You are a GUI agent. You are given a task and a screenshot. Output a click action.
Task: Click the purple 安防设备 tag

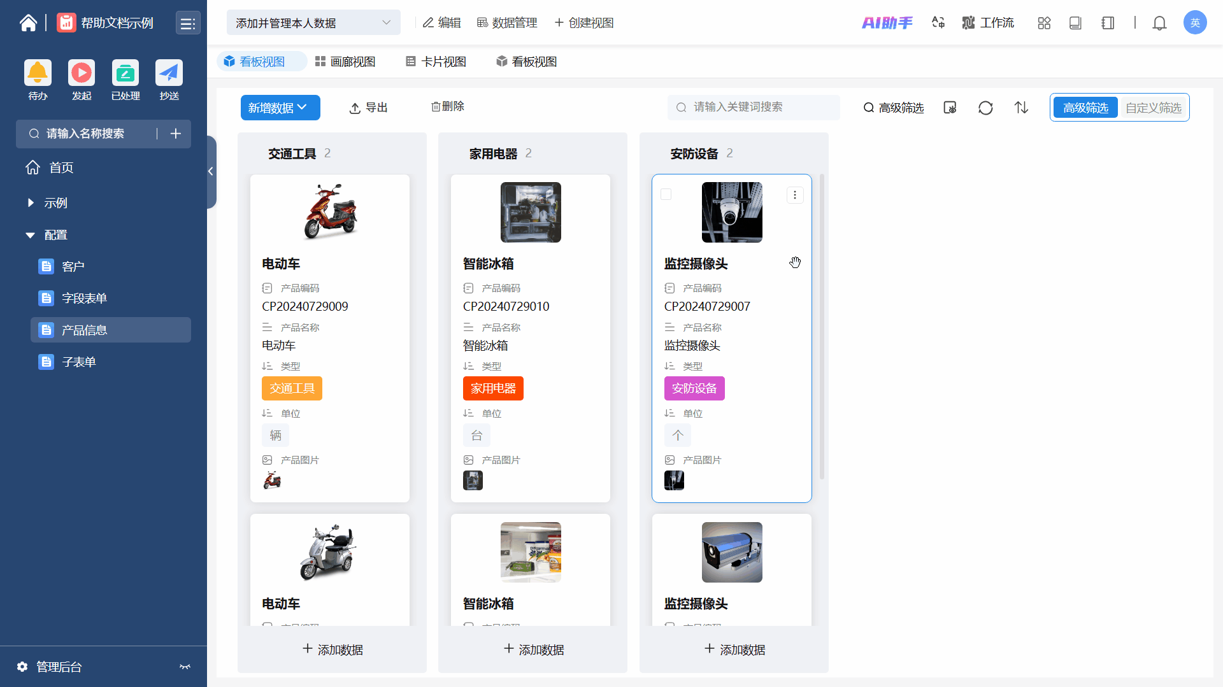coord(694,388)
